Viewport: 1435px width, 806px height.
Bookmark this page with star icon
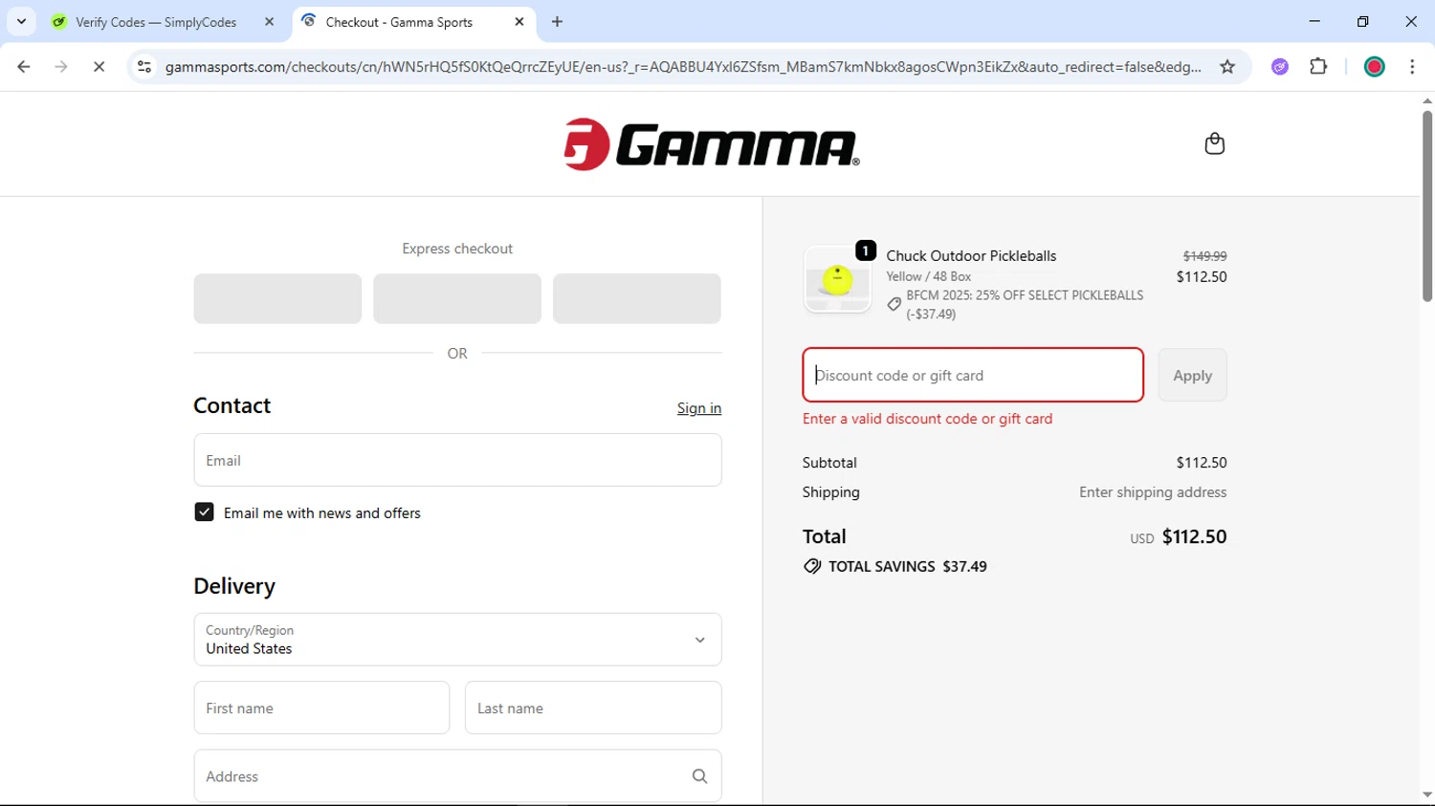click(1227, 67)
